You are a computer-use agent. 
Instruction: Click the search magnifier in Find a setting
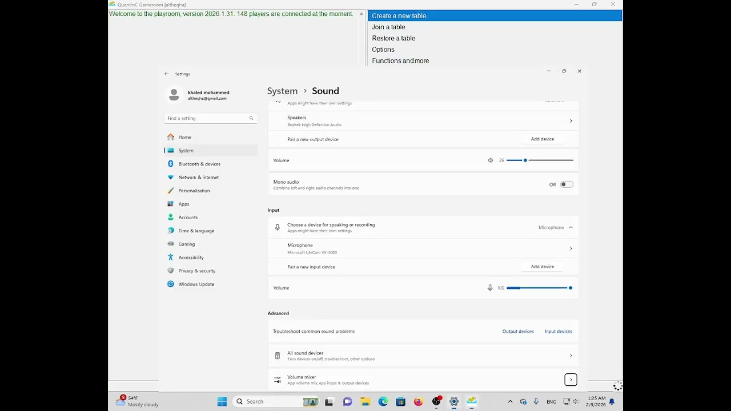click(x=251, y=118)
